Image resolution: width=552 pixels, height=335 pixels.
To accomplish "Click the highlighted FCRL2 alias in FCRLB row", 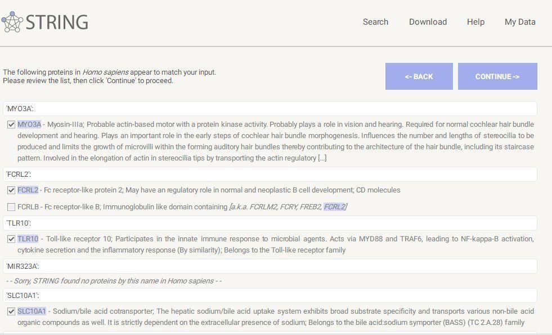I will click(x=335, y=207).
